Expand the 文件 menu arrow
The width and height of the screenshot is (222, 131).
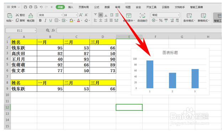[19, 7]
